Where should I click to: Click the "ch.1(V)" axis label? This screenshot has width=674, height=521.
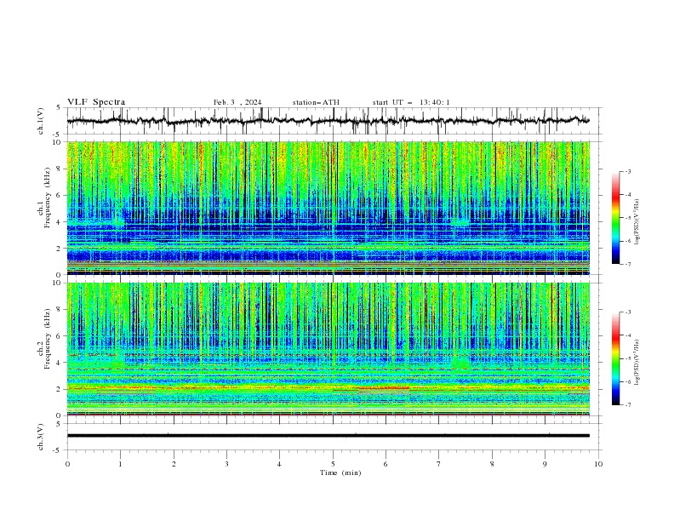[x=41, y=121]
